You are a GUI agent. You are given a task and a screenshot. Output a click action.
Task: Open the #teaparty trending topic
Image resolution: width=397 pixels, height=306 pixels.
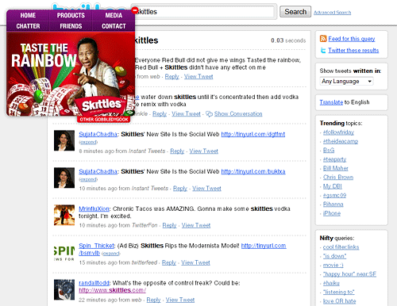(x=334, y=159)
